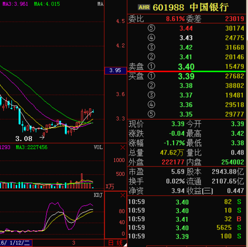Click the 日线 period selector
Image resolution: width=248 pixels, height=247 pixels.
(115, 243)
